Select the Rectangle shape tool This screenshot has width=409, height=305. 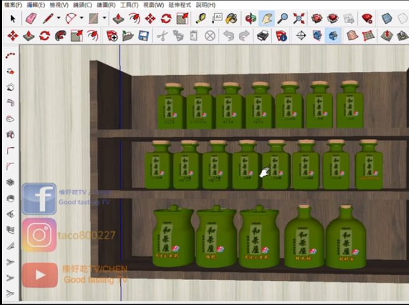point(93,19)
